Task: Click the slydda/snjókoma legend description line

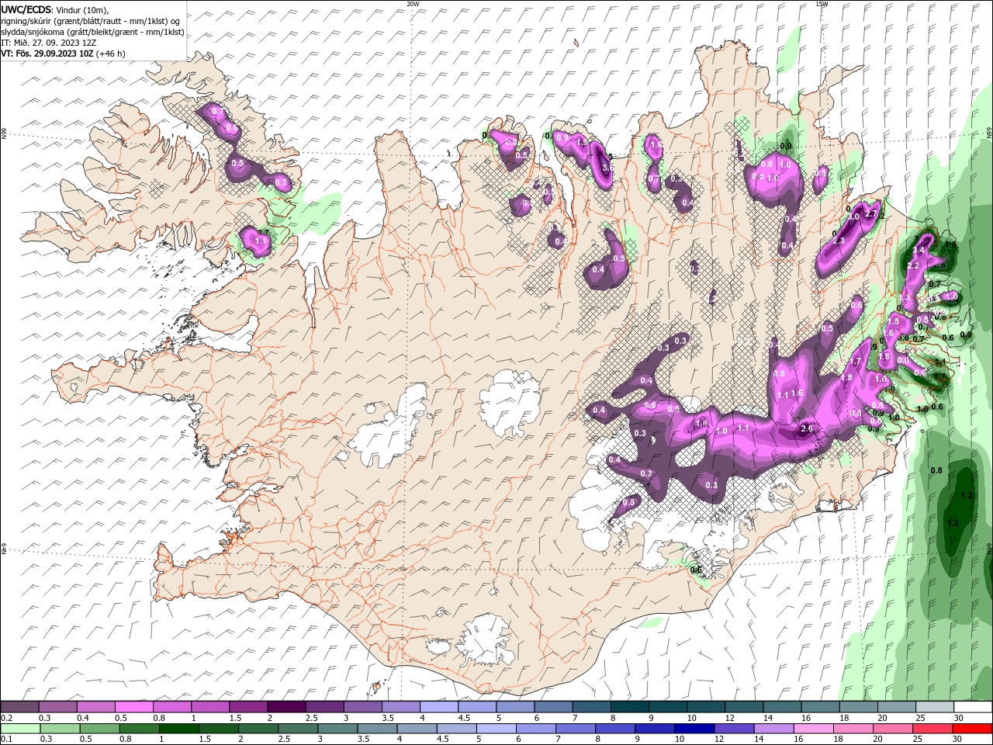Action: tap(92, 32)
